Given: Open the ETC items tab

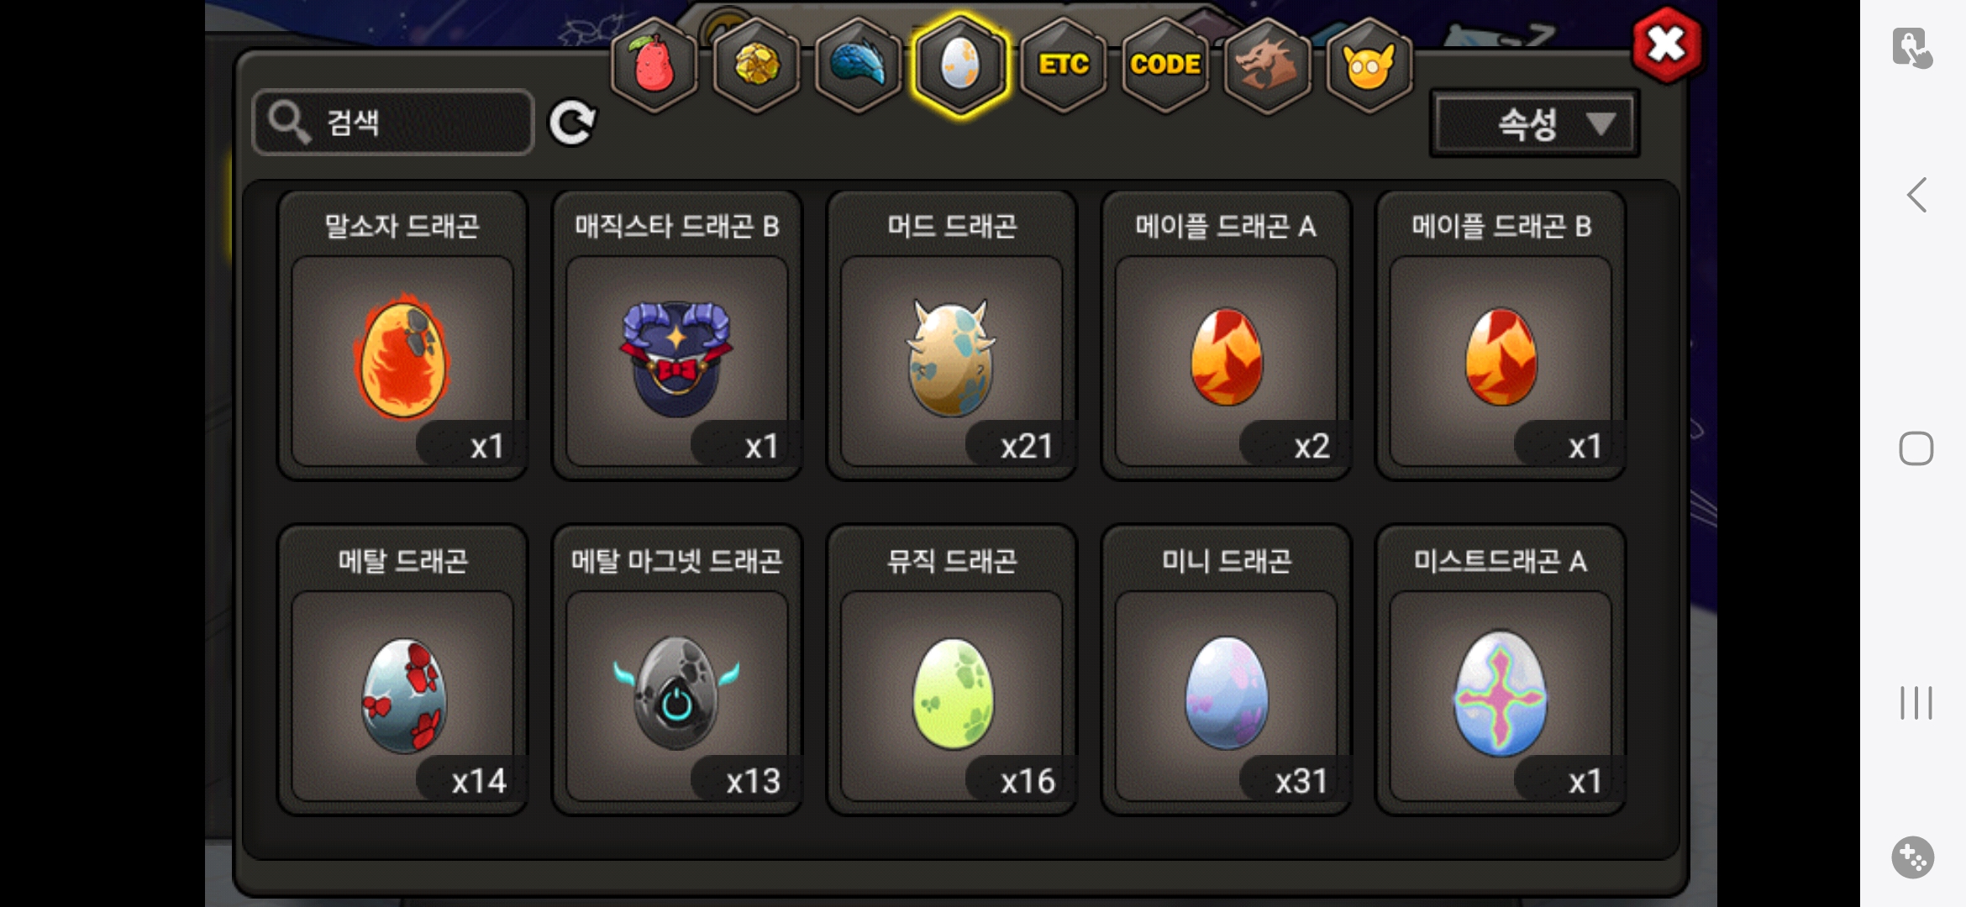Looking at the screenshot, I should coord(1064,66).
